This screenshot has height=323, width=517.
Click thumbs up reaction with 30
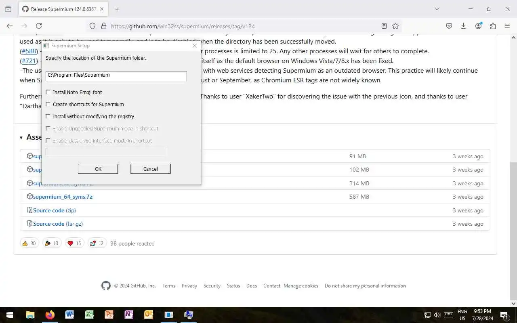[29, 243]
